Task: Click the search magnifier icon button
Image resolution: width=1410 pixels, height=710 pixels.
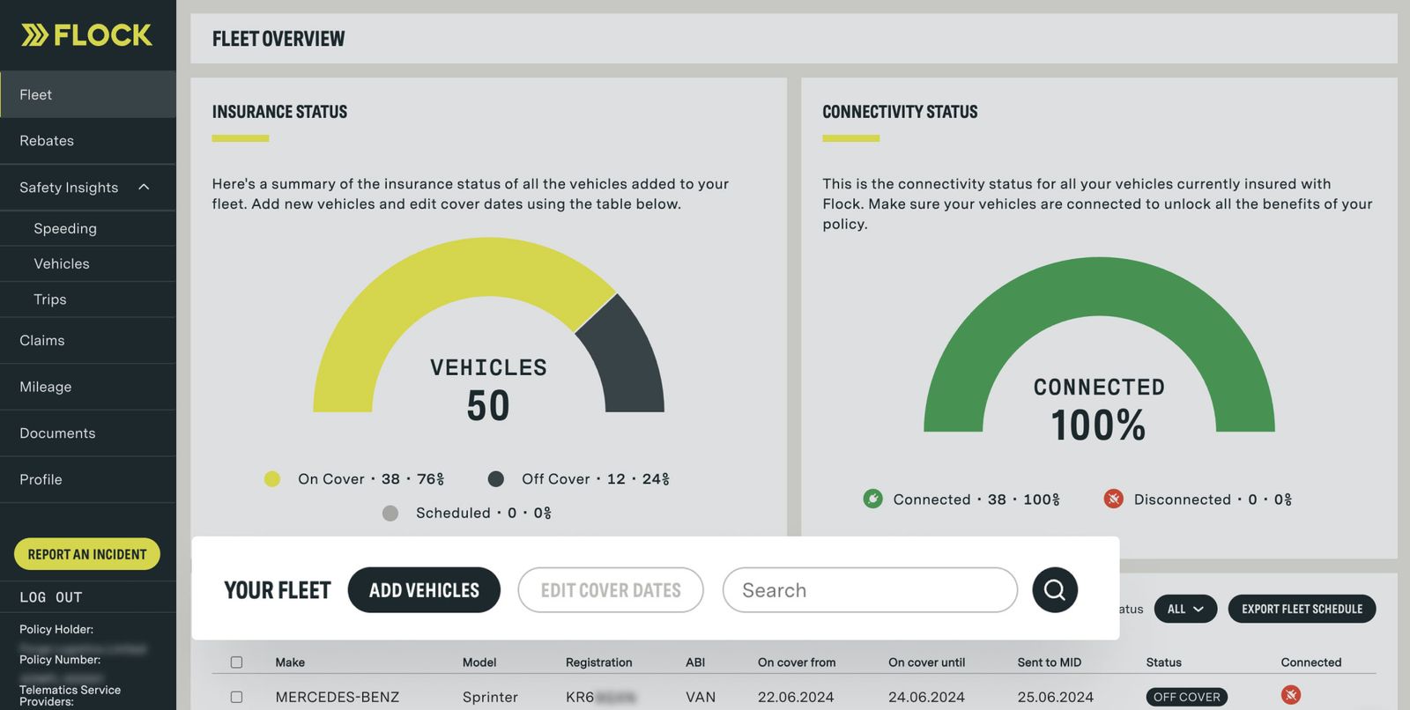Action: click(x=1055, y=589)
